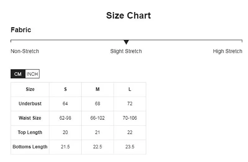The width and height of the screenshot is (248, 162).
Task: Select the M size column header
Action: tap(98, 89)
